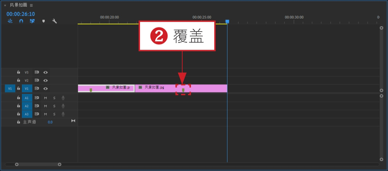Enable voice-over record microphone on A1
Screen dimensions: 388x171
point(63,98)
